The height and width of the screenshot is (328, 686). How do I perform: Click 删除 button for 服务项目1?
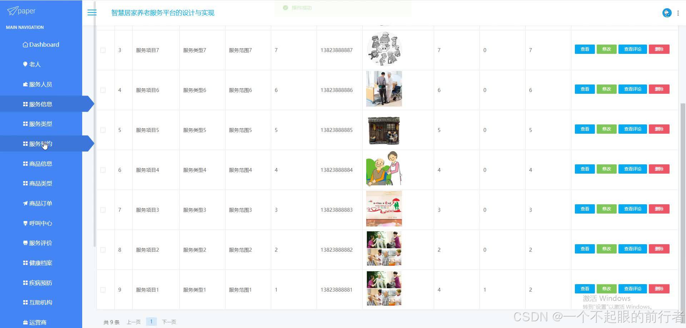[659, 289]
